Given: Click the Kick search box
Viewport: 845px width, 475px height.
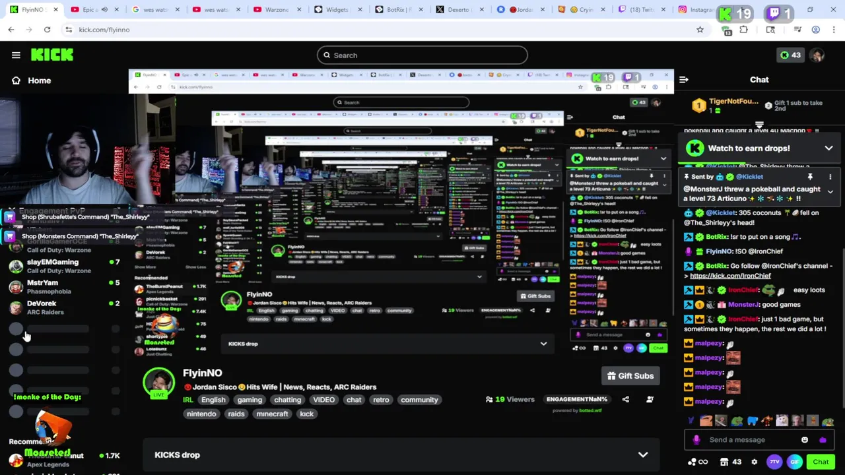Looking at the screenshot, I should click(x=422, y=55).
